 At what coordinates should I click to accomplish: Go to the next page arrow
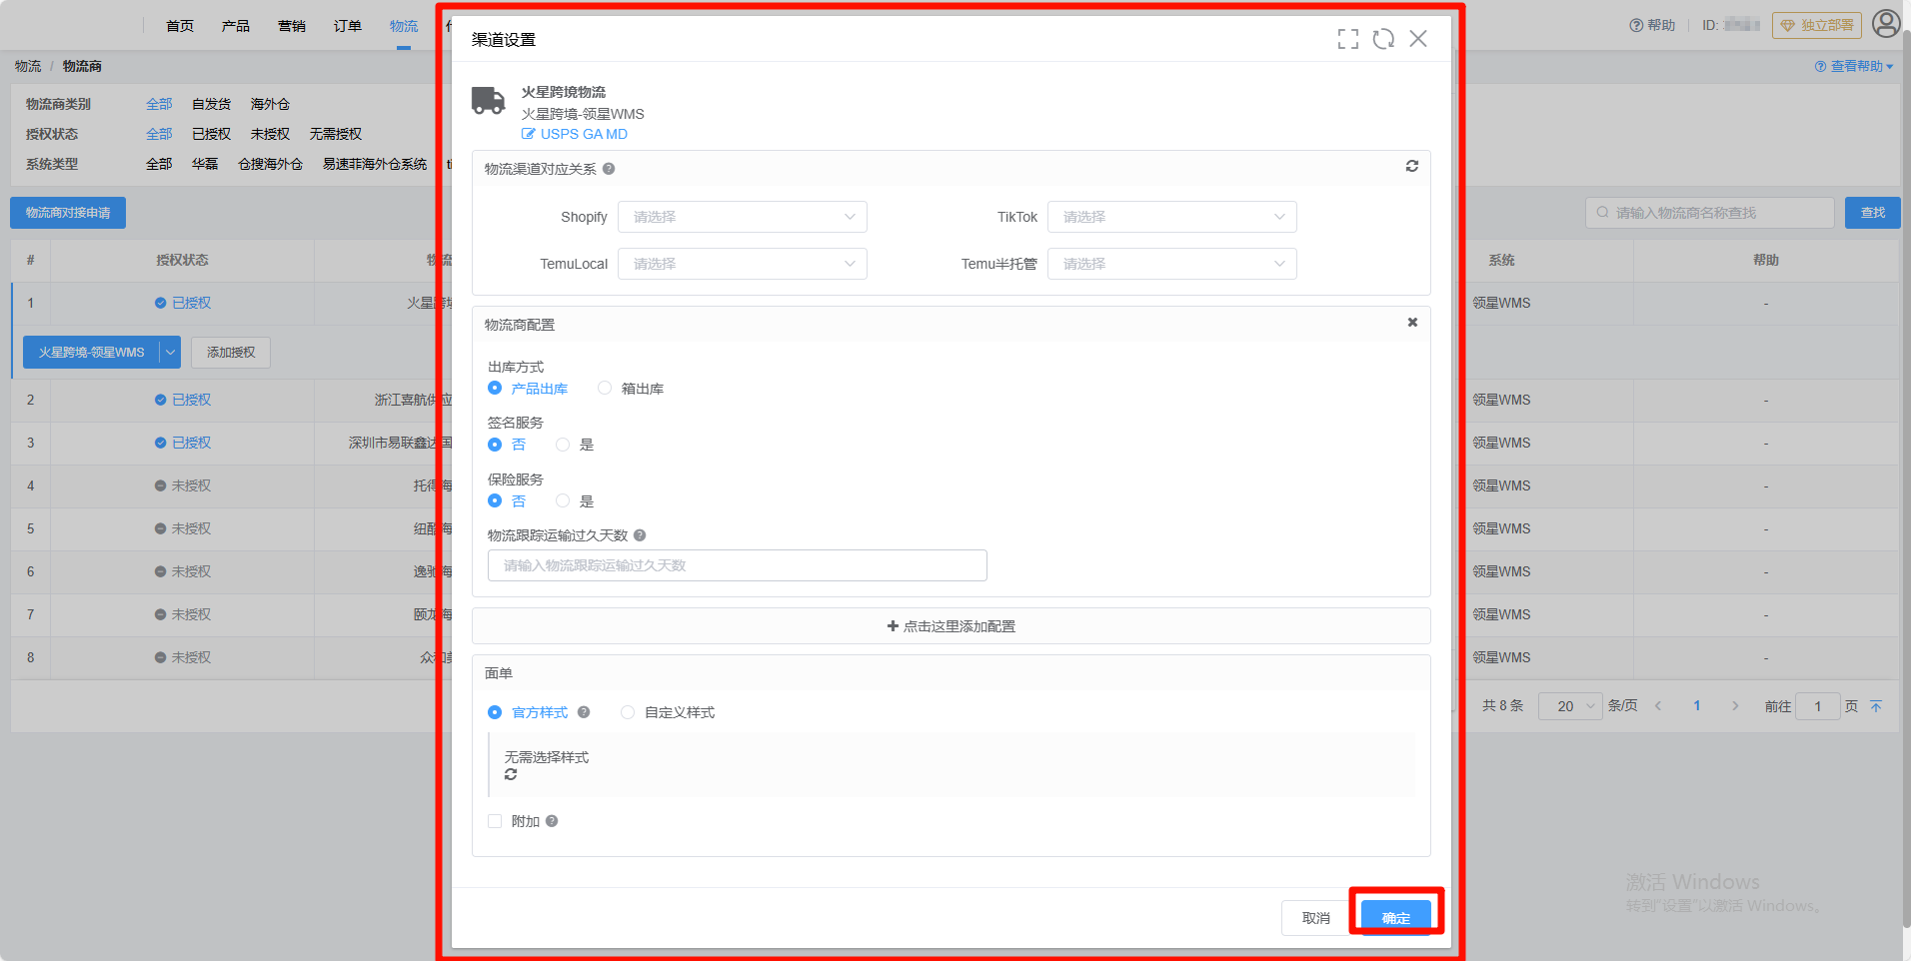[1735, 706]
